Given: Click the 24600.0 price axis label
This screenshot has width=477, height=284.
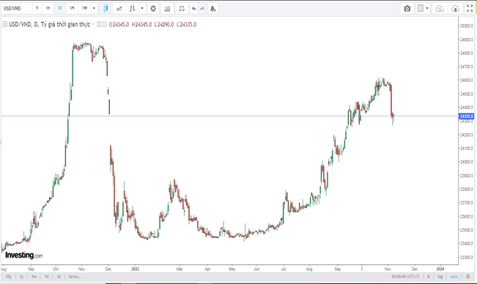Looking at the screenshot, I should [x=467, y=81].
